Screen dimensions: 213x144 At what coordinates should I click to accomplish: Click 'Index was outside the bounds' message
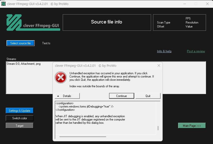coord(95,86)
